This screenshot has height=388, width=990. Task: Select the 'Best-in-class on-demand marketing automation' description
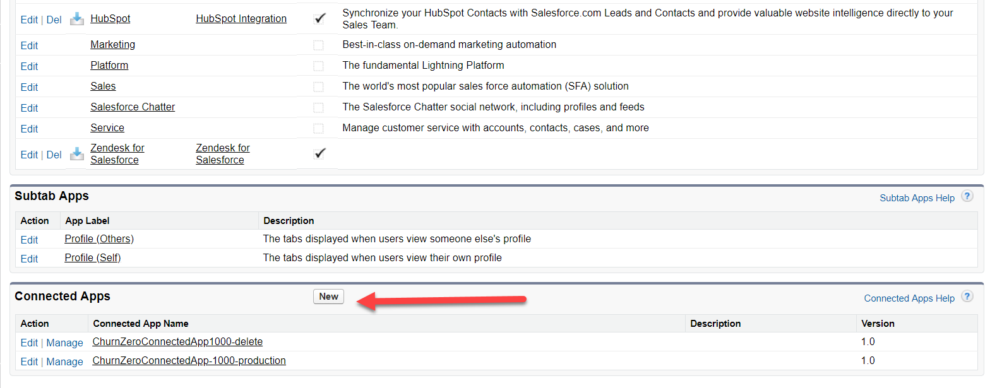pos(450,44)
